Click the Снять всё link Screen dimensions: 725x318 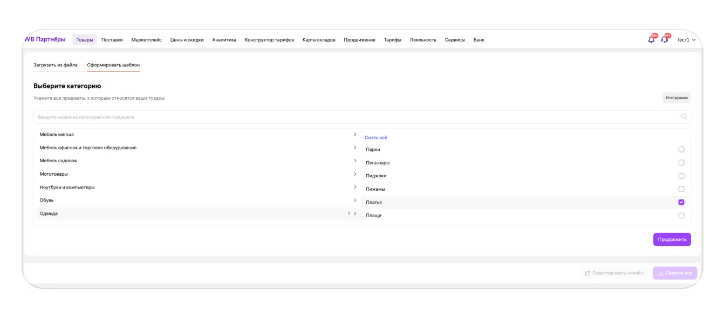tap(376, 138)
